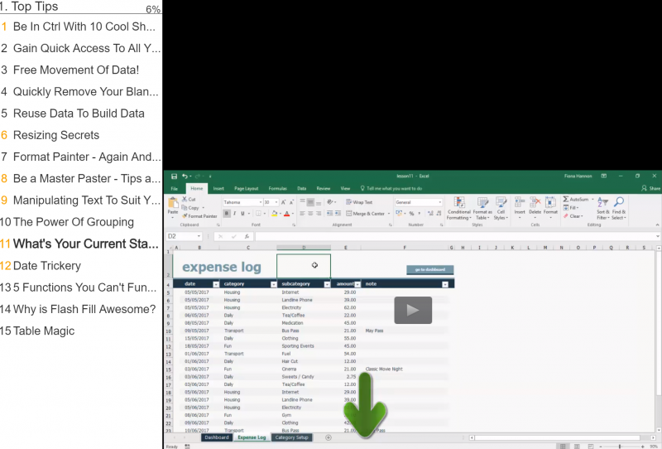
Task: Toggle Italic formatting
Action: (x=235, y=214)
